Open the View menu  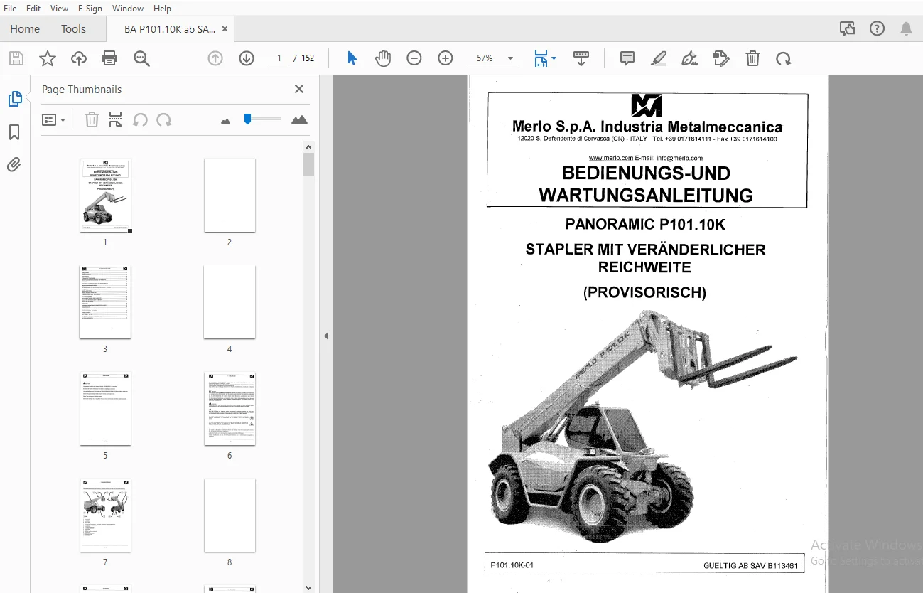(60, 9)
